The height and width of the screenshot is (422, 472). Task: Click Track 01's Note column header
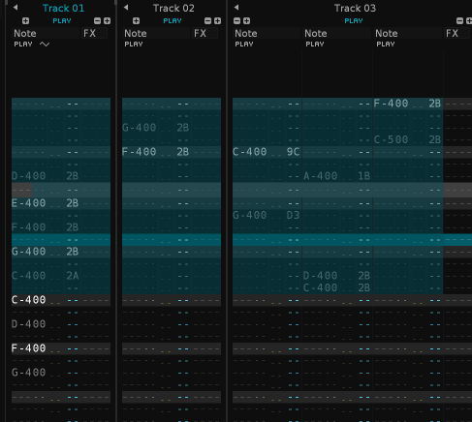point(47,33)
